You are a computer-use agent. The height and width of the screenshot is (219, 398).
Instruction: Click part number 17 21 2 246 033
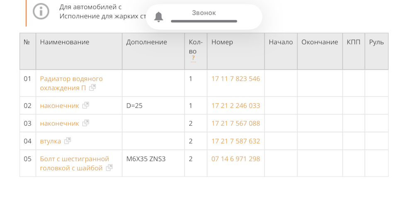235,106
